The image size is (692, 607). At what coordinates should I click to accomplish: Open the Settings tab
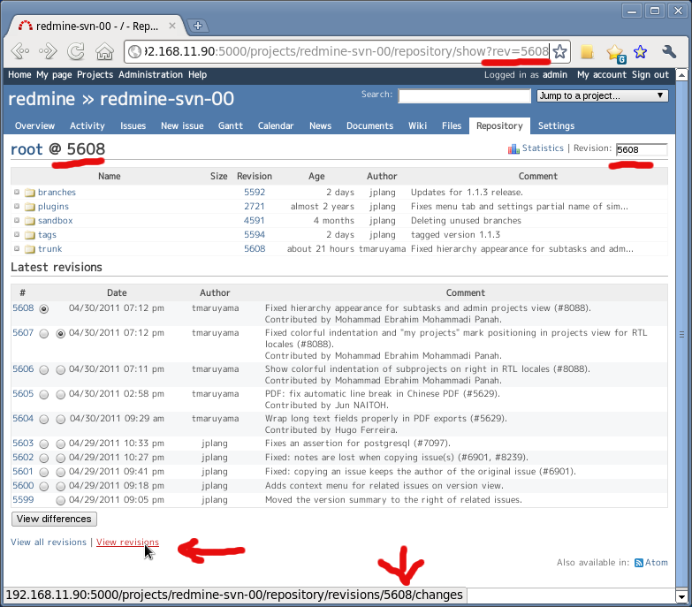tap(556, 125)
